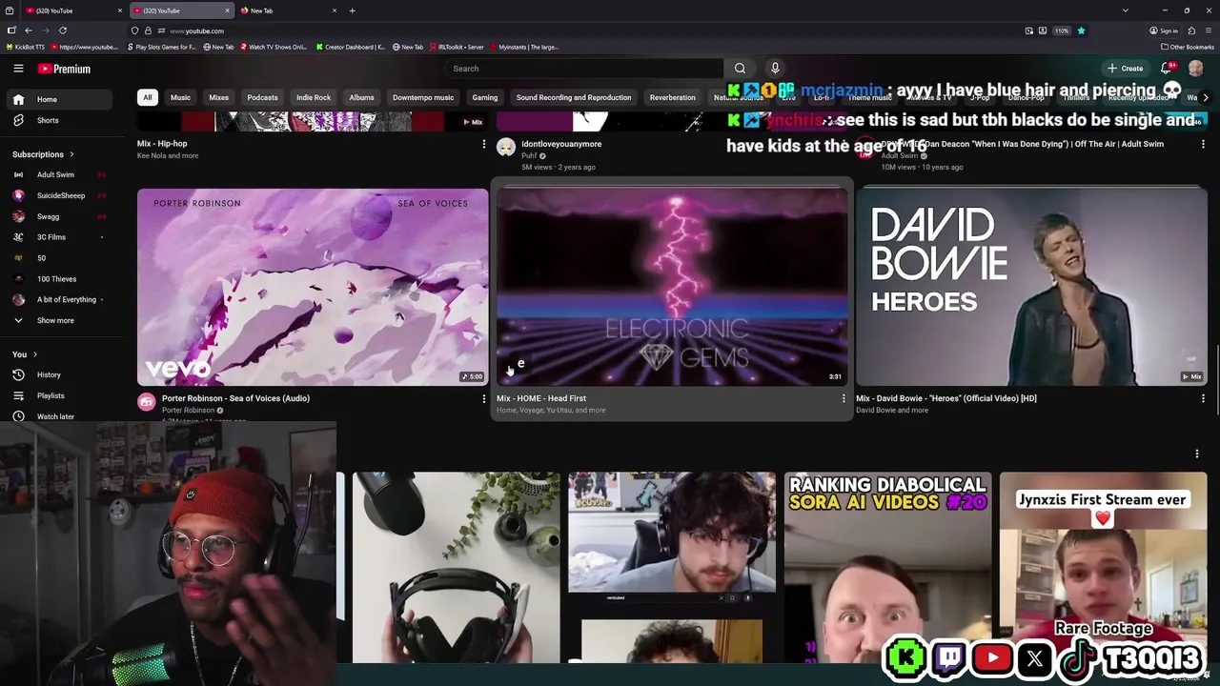Open the Electronic Gems lightning thumbnail
Image resolution: width=1220 pixels, height=686 pixels.
(x=672, y=287)
